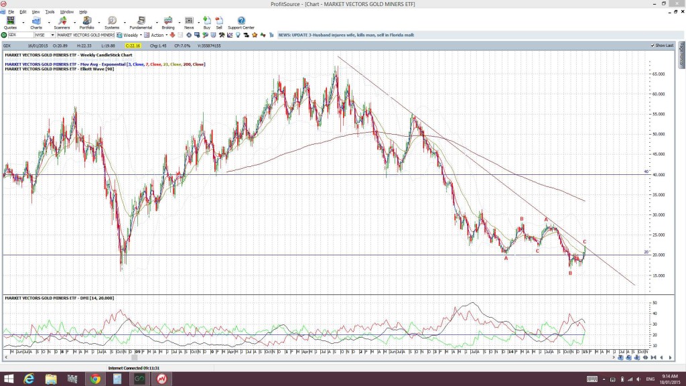Click the light bulb icon in chart toolbar

point(238,35)
